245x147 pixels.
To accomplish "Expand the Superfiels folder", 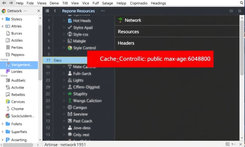I will [x=3, y=132].
